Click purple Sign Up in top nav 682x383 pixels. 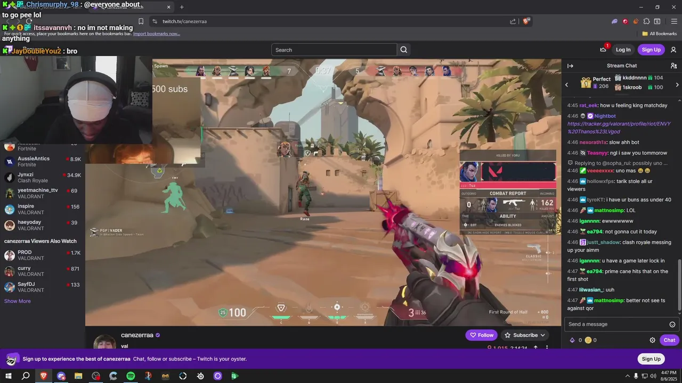651,50
